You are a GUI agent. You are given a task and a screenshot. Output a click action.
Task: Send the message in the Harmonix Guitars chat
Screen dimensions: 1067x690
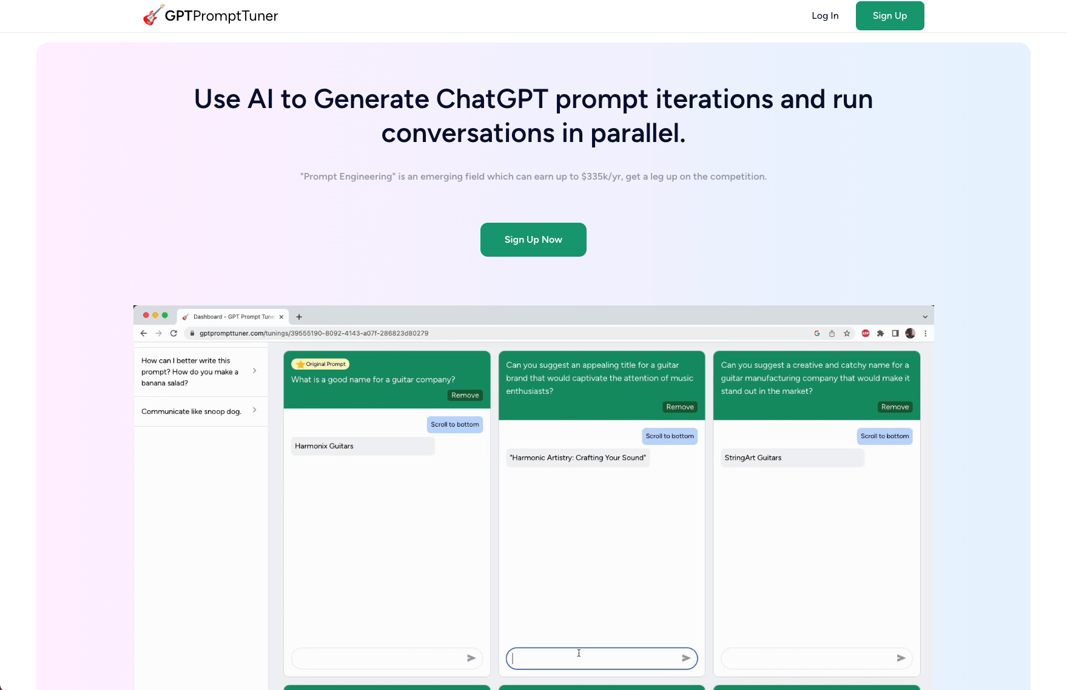point(471,658)
